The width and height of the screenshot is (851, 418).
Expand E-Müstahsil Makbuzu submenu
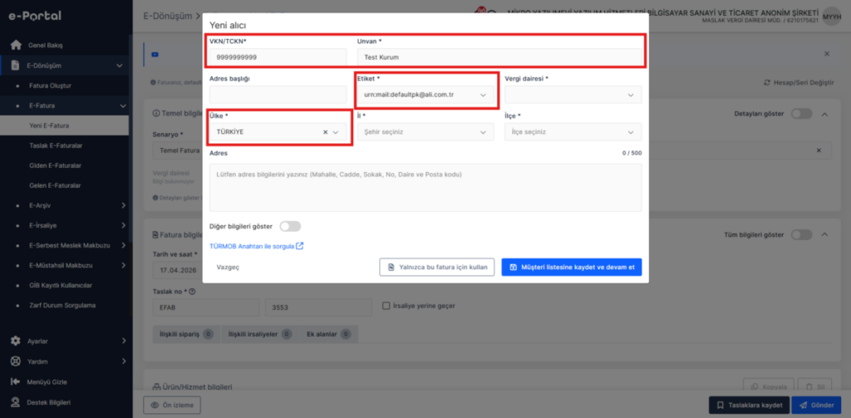[123, 265]
